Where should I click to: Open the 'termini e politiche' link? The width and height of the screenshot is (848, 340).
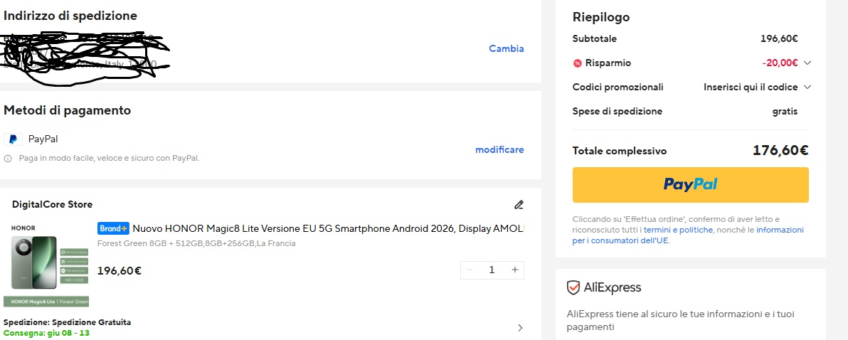(678, 230)
